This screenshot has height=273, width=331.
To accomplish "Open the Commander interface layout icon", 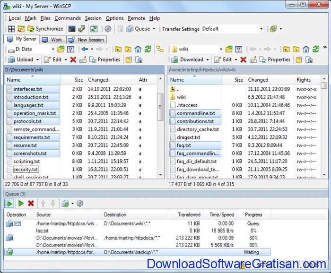I will point(11,29).
